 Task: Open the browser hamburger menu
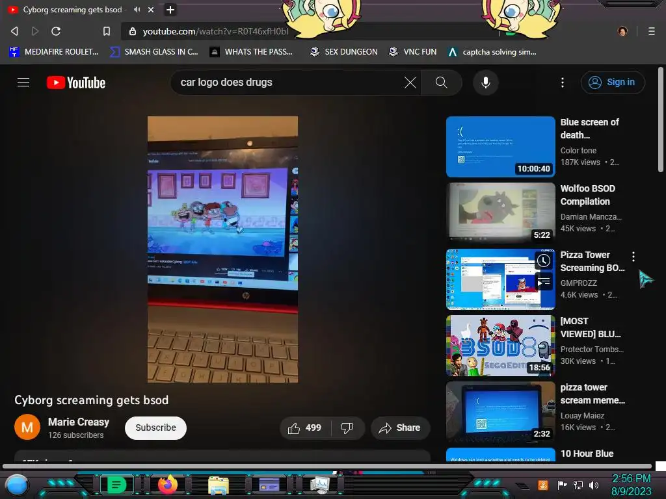pos(651,31)
